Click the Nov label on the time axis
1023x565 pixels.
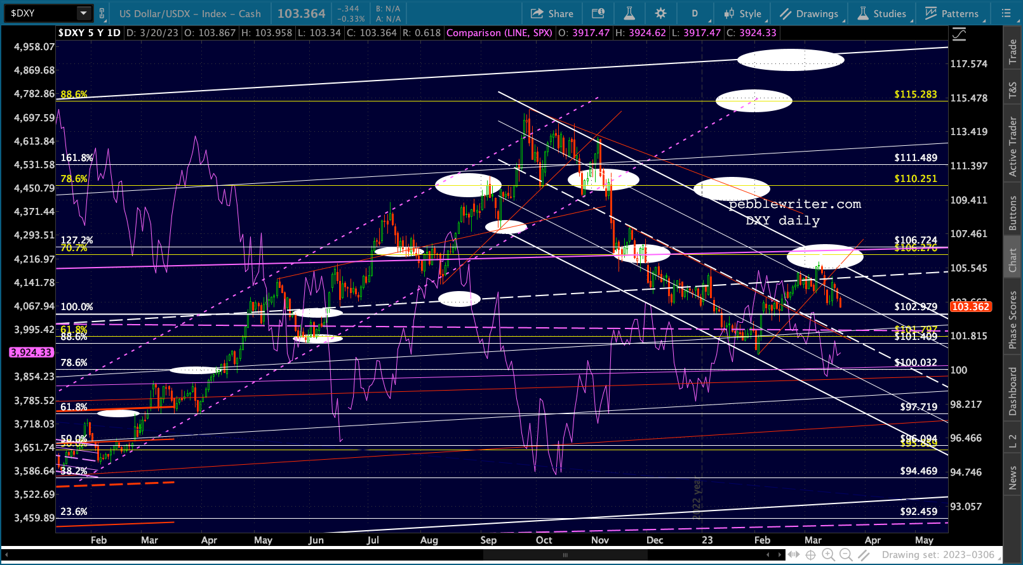tap(600, 540)
